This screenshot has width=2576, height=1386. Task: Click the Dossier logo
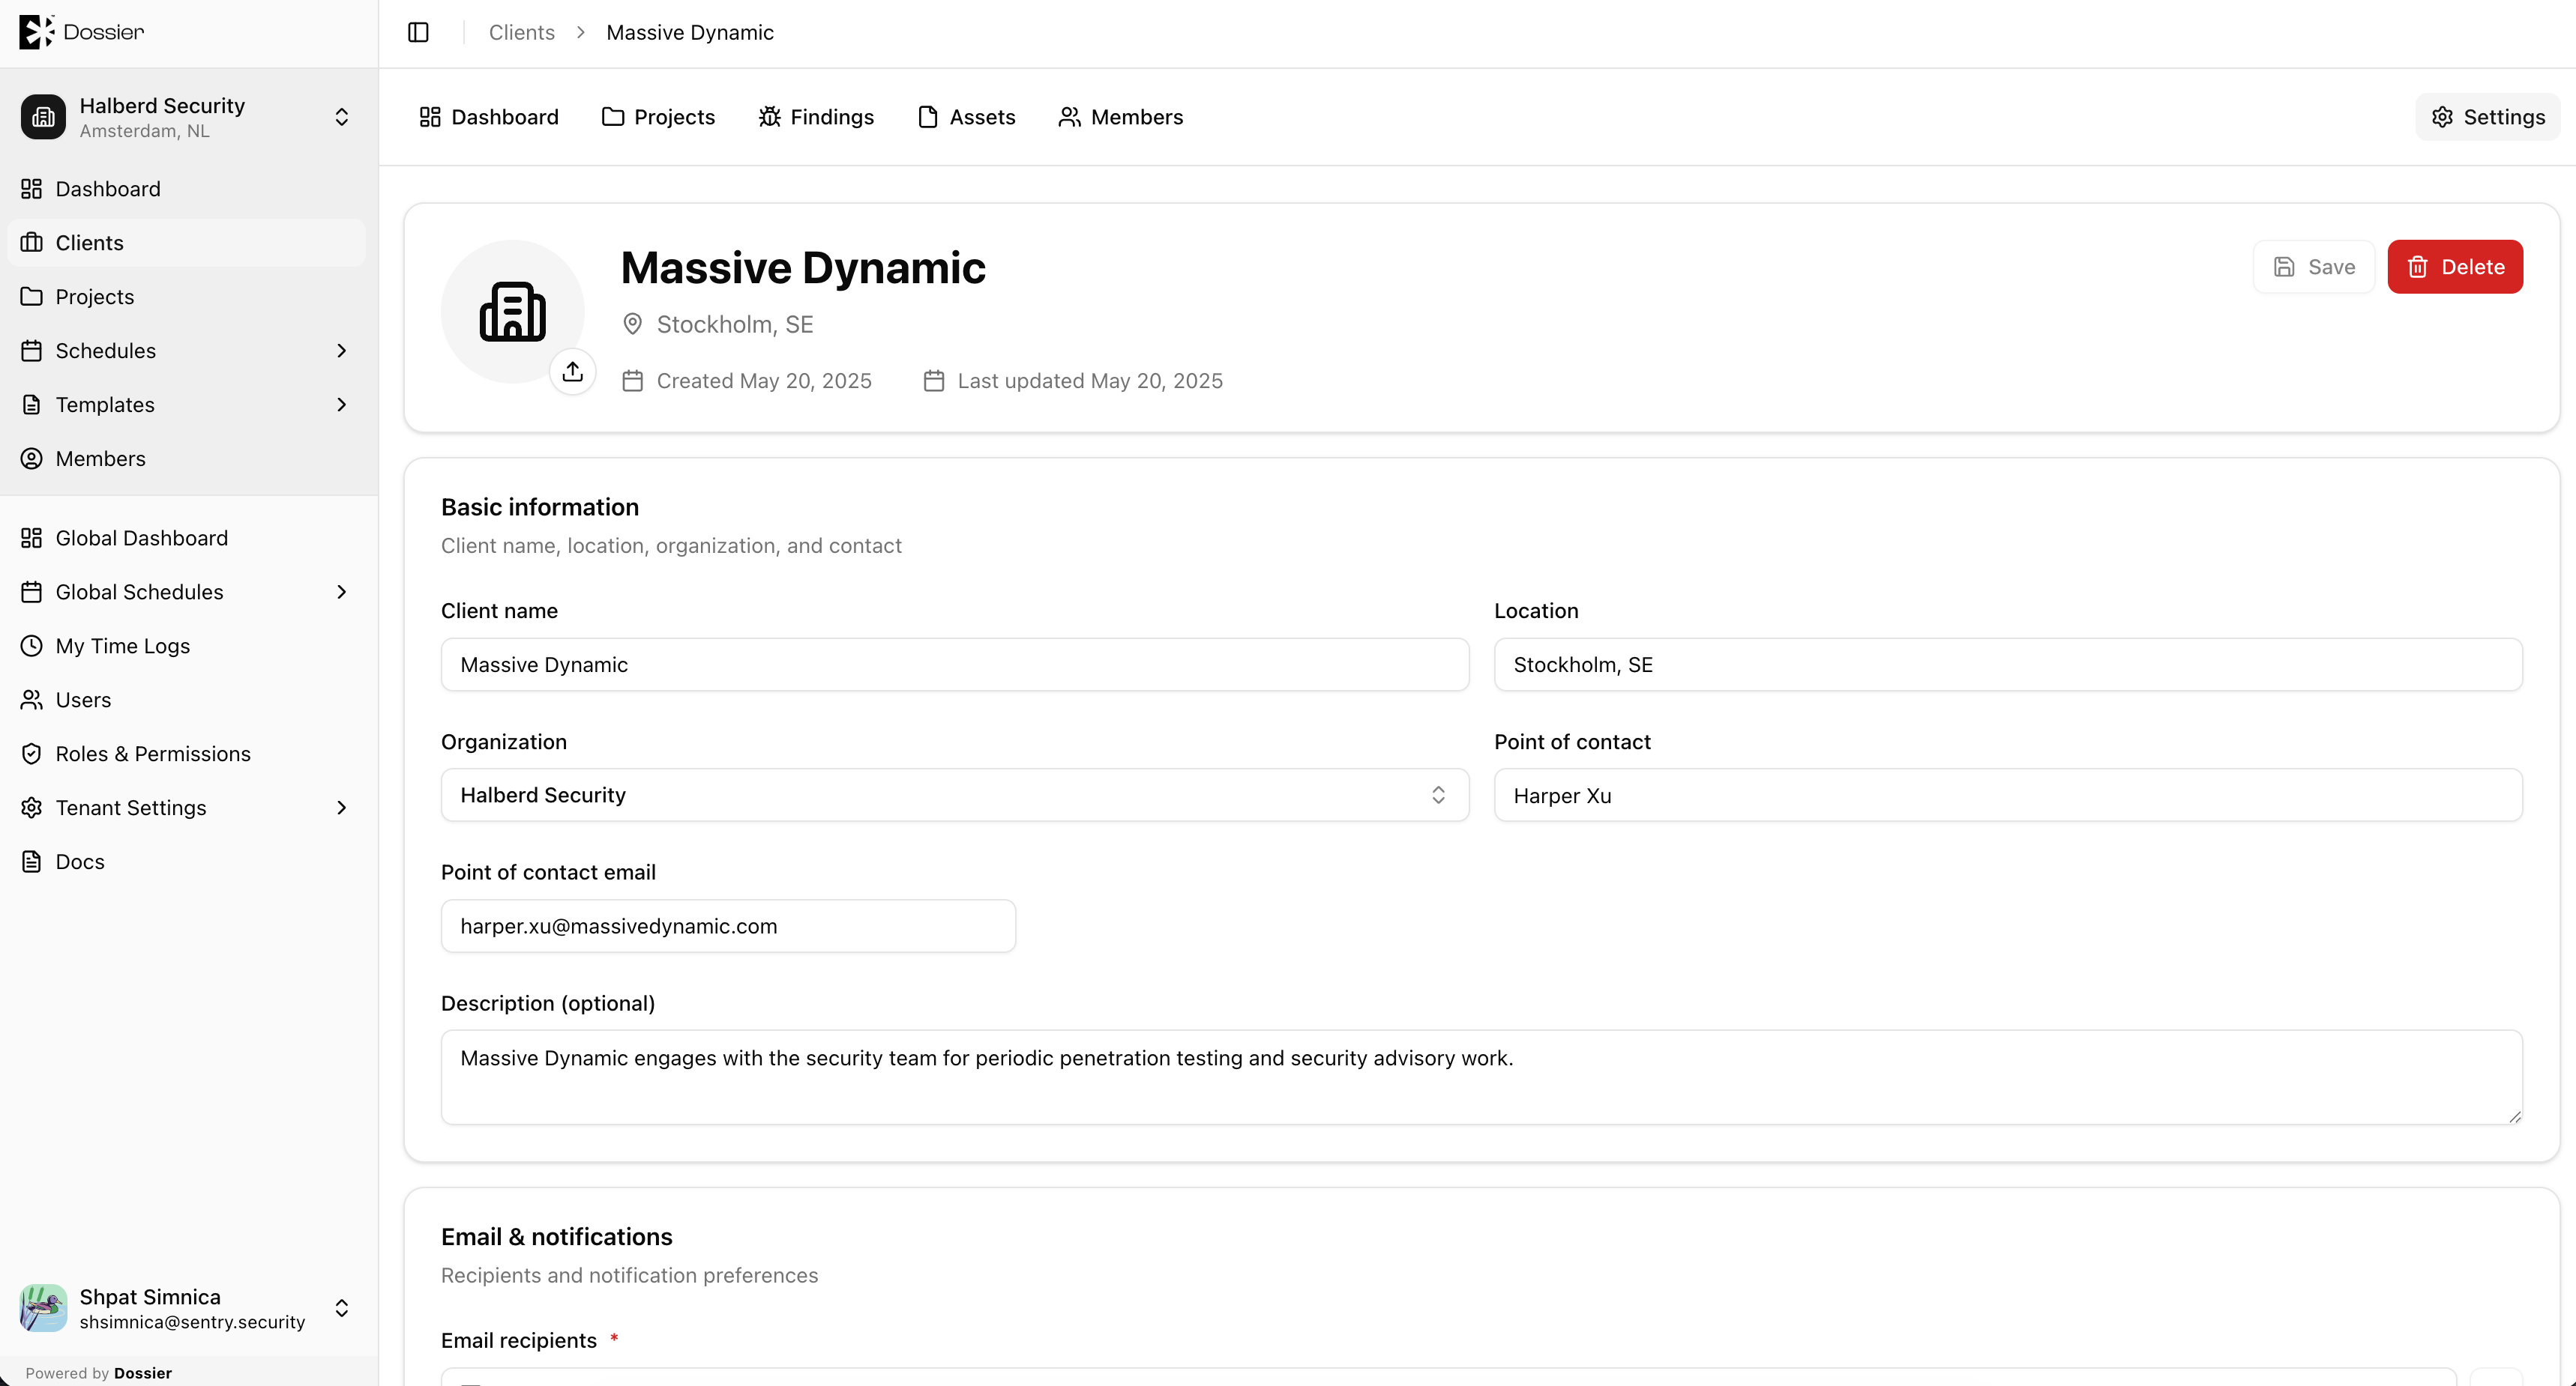(x=82, y=32)
